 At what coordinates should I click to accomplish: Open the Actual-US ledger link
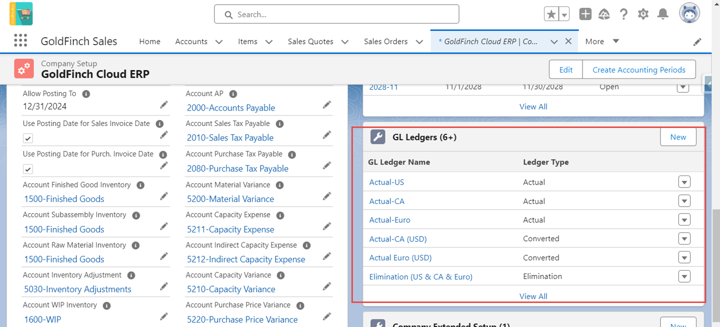click(386, 182)
